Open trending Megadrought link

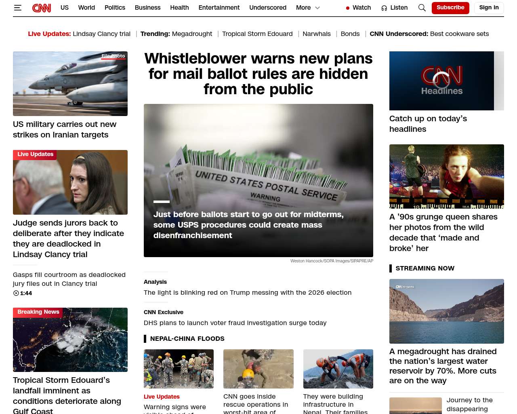point(192,34)
